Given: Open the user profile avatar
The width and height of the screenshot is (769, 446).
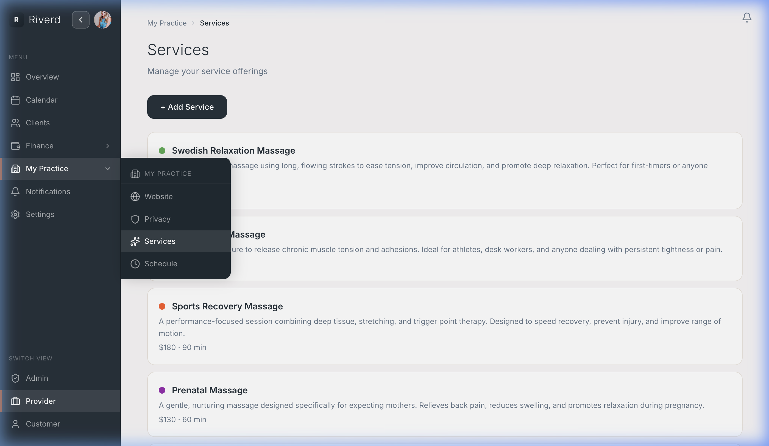Looking at the screenshot, I should [x=102, y=20].
